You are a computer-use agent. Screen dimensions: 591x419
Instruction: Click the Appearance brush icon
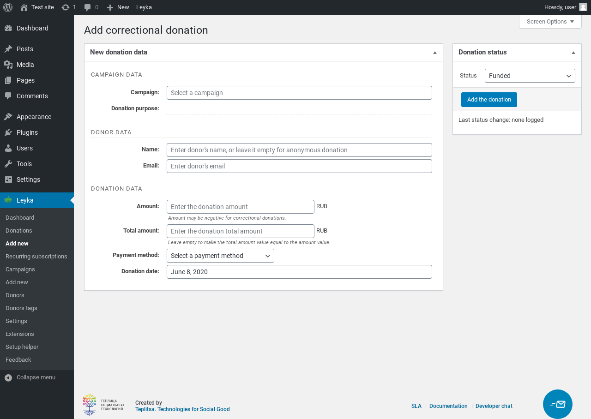pyautogui.click(x=8, y=117)
